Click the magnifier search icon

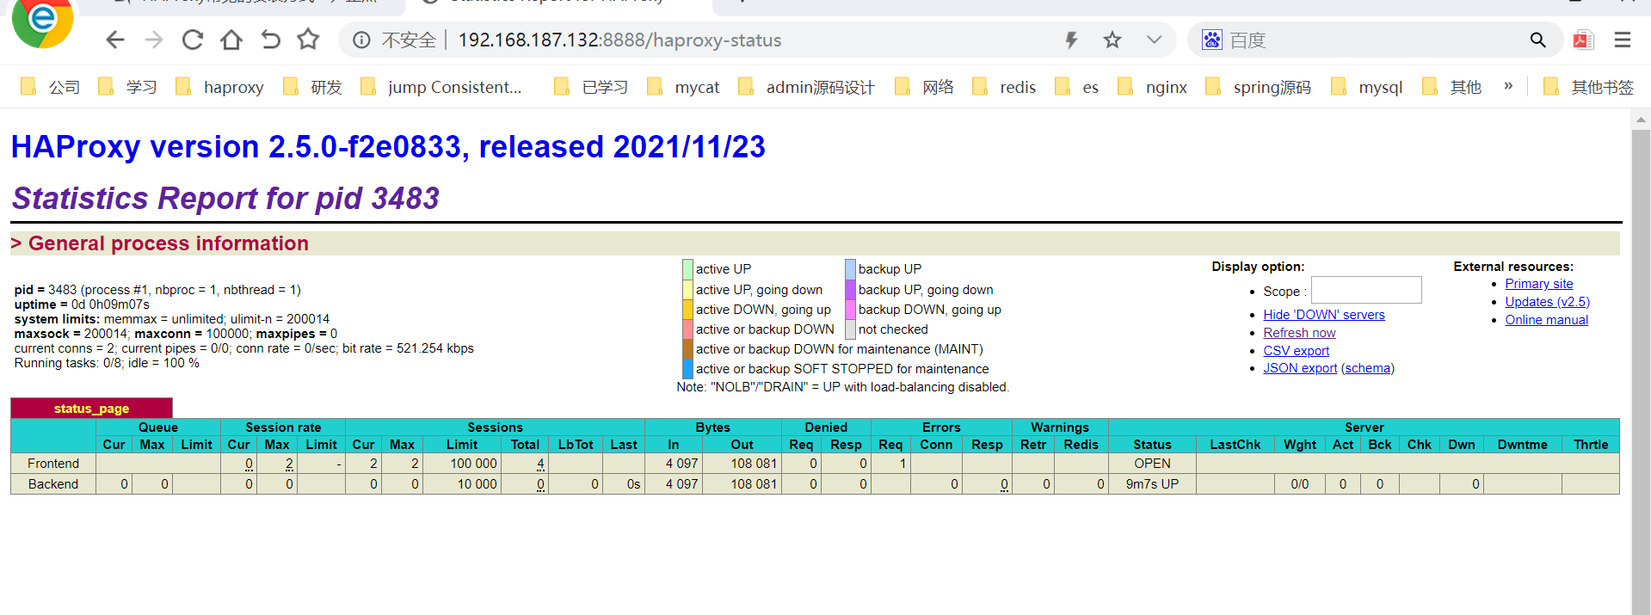pos(1538,40)
